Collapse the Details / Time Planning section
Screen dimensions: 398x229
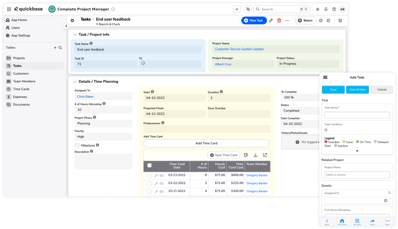tap(75, 81)
